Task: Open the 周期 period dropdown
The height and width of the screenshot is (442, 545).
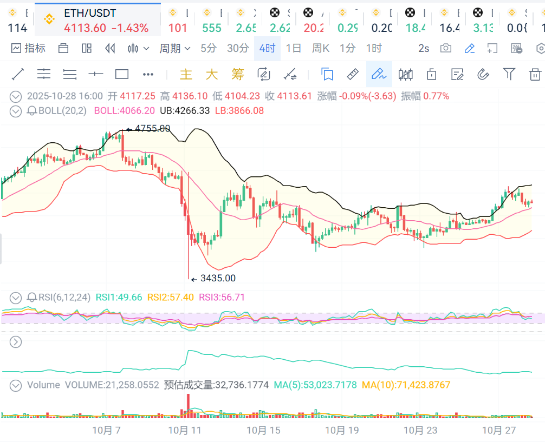Action: pos(174,48)
